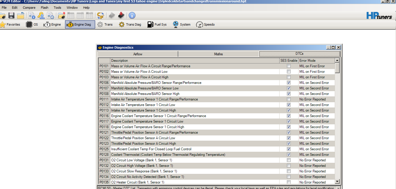Screen dimensions: 396x189
Task: Check SES Enable for P0134
Action: (289, 177)
